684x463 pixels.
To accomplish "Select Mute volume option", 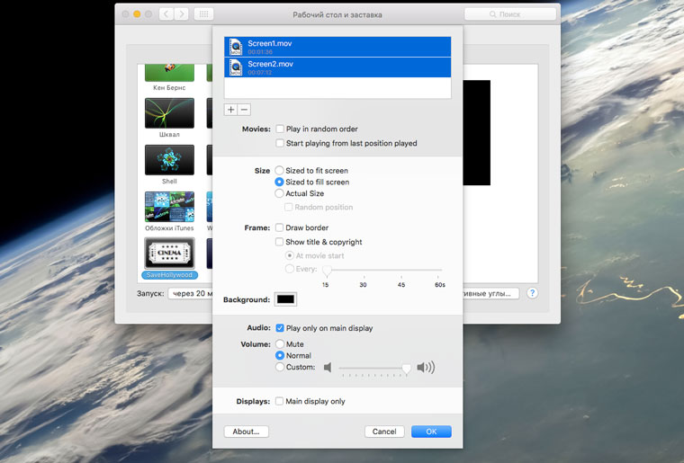I will coord(280,344).
